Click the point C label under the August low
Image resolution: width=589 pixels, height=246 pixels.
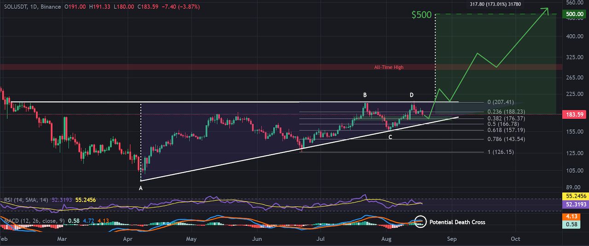[390, 137]
